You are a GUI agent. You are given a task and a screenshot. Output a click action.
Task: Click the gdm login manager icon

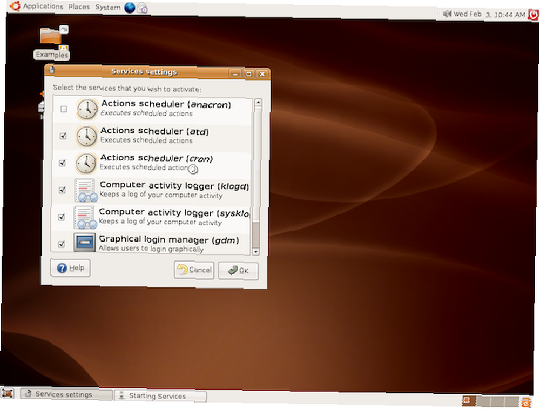click(85, 242)
